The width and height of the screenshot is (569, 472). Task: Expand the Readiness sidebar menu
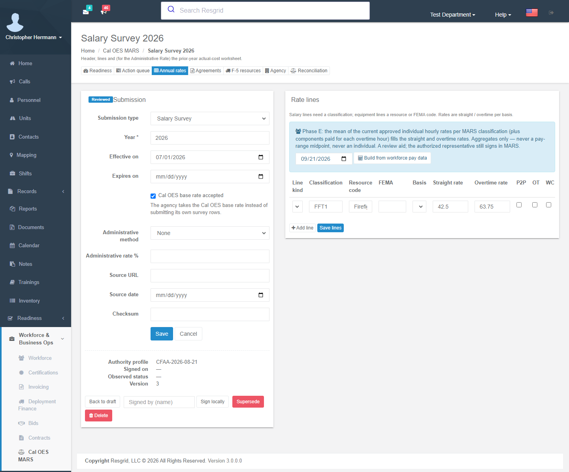coord(36,318)
